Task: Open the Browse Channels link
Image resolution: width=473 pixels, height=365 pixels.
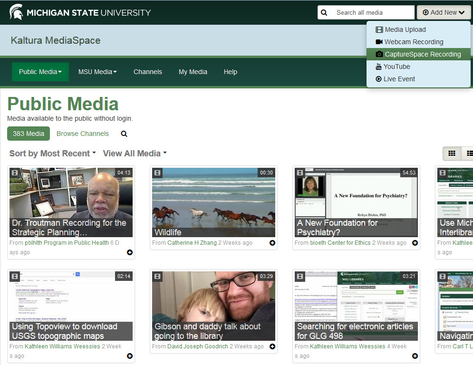Action: [83, 134]
